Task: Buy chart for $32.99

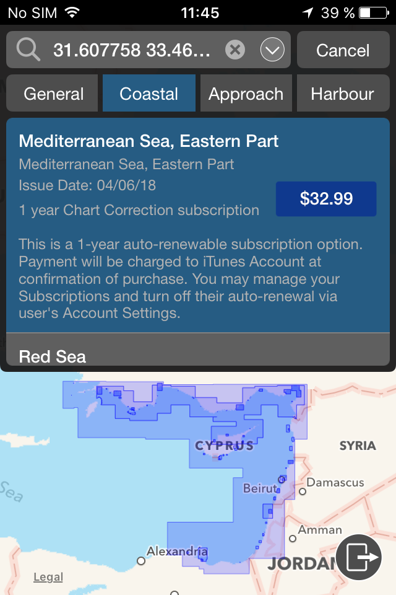Action: coord(326,199)
